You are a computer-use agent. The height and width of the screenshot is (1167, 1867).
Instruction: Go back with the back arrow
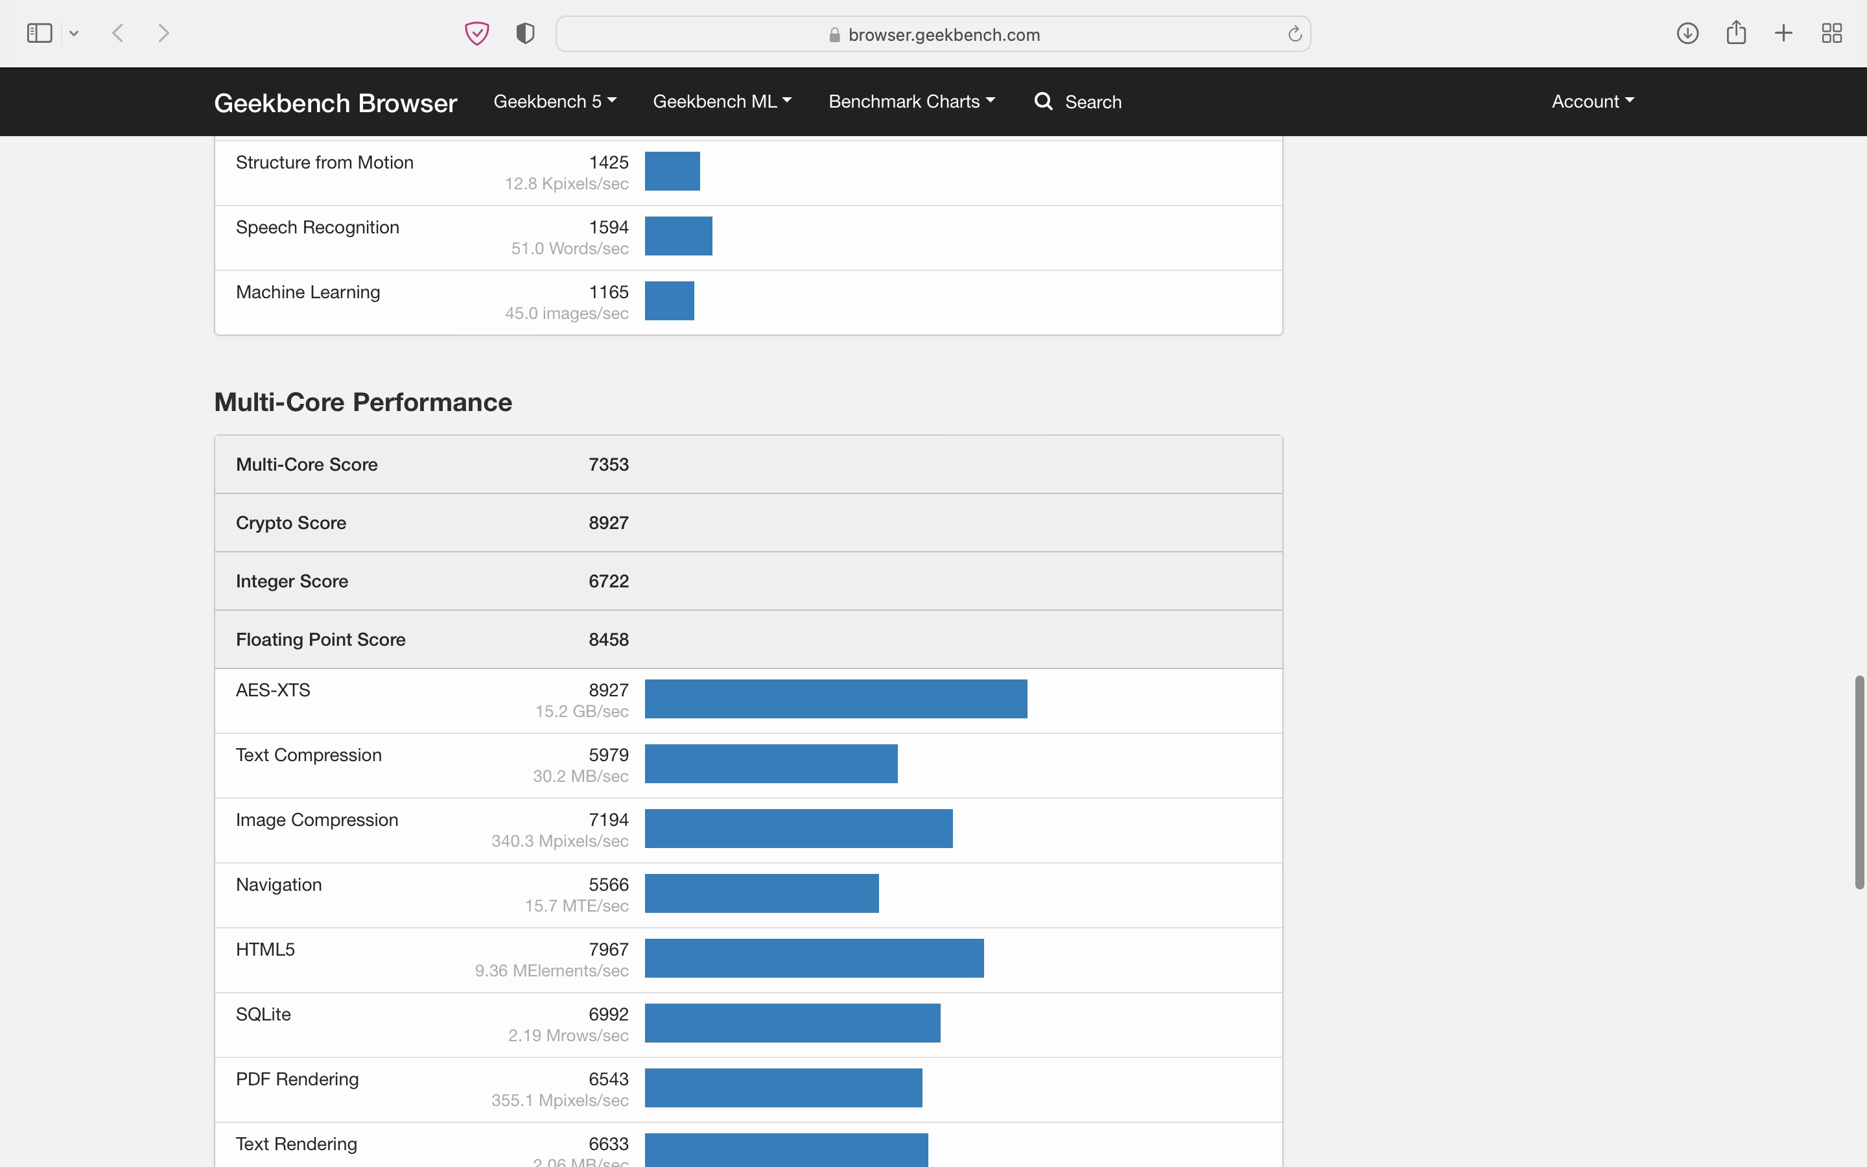click(118, 33)
